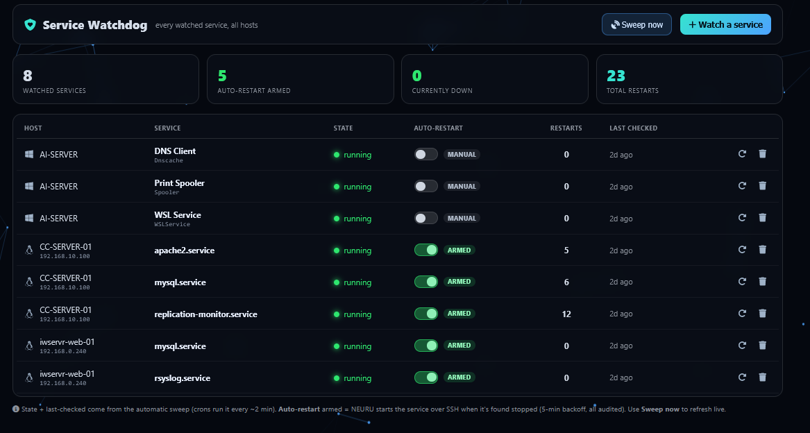Click the Print Spooler service name

[179, 183]
